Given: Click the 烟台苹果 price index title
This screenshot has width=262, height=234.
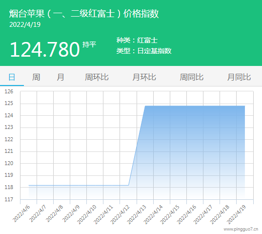Looking at the screenshot, I should 84,13.
